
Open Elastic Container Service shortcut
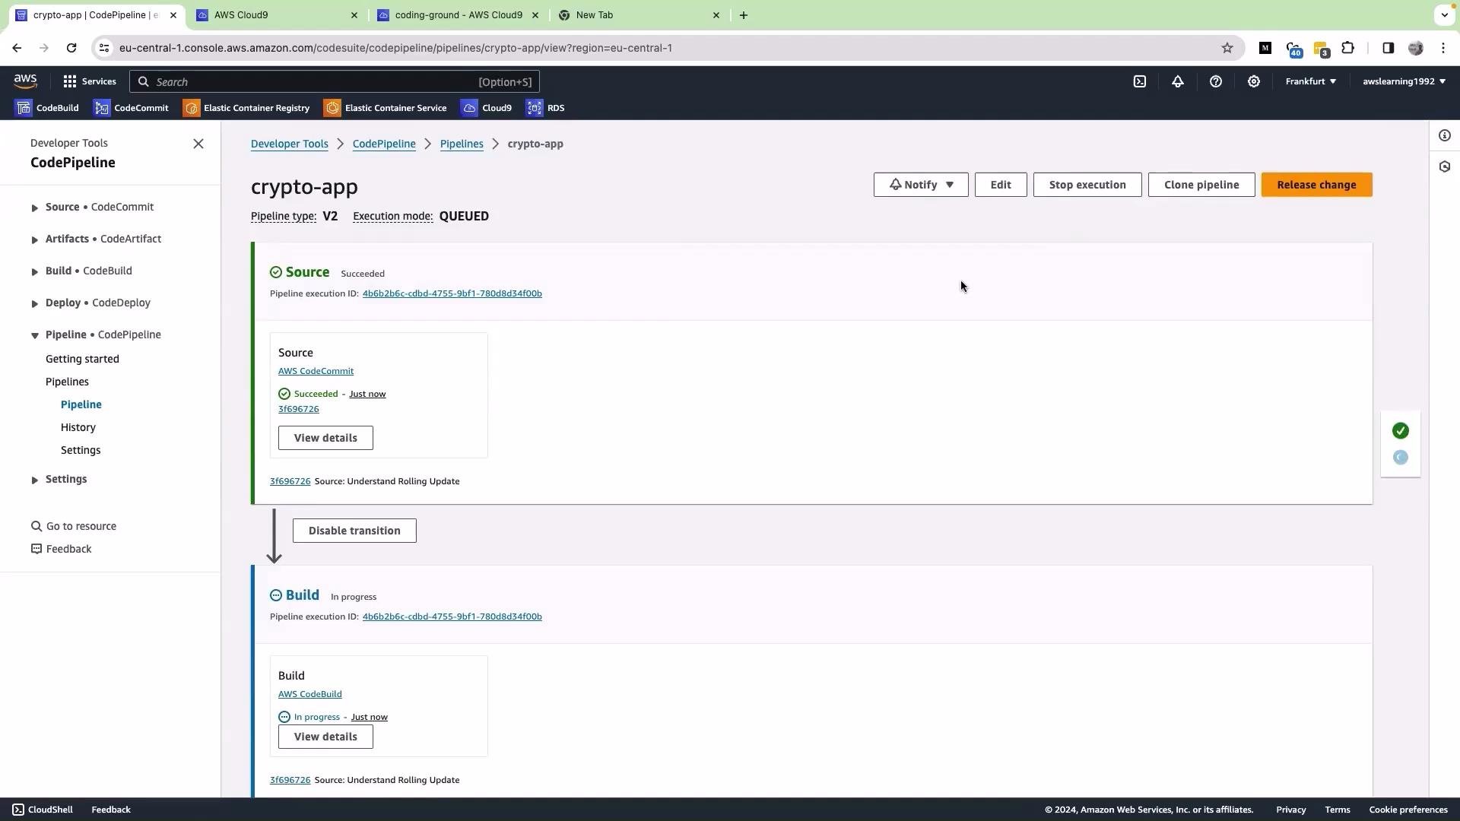[386, 108]
